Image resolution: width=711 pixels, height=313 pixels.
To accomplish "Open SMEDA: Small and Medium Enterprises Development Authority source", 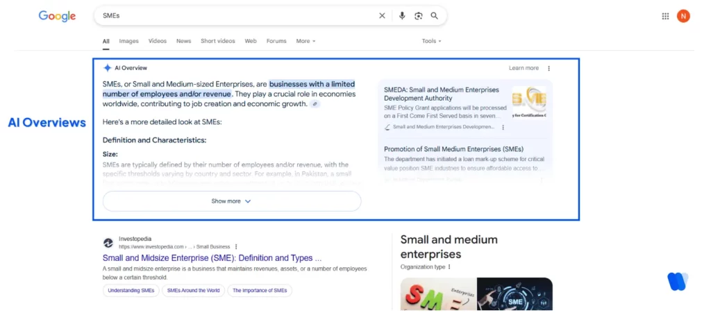I will 441,94.
